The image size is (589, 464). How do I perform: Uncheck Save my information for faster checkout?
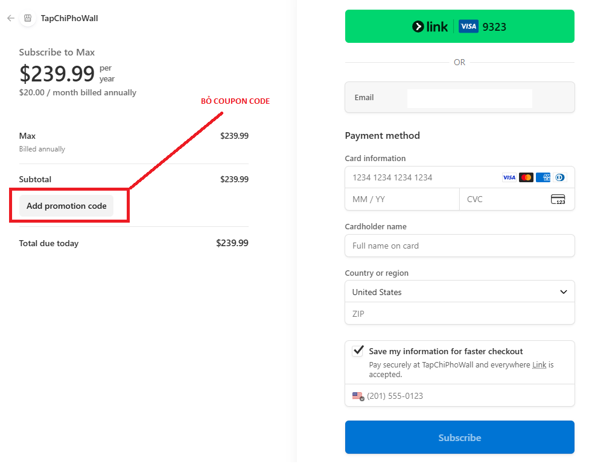(x=358, y=351)
